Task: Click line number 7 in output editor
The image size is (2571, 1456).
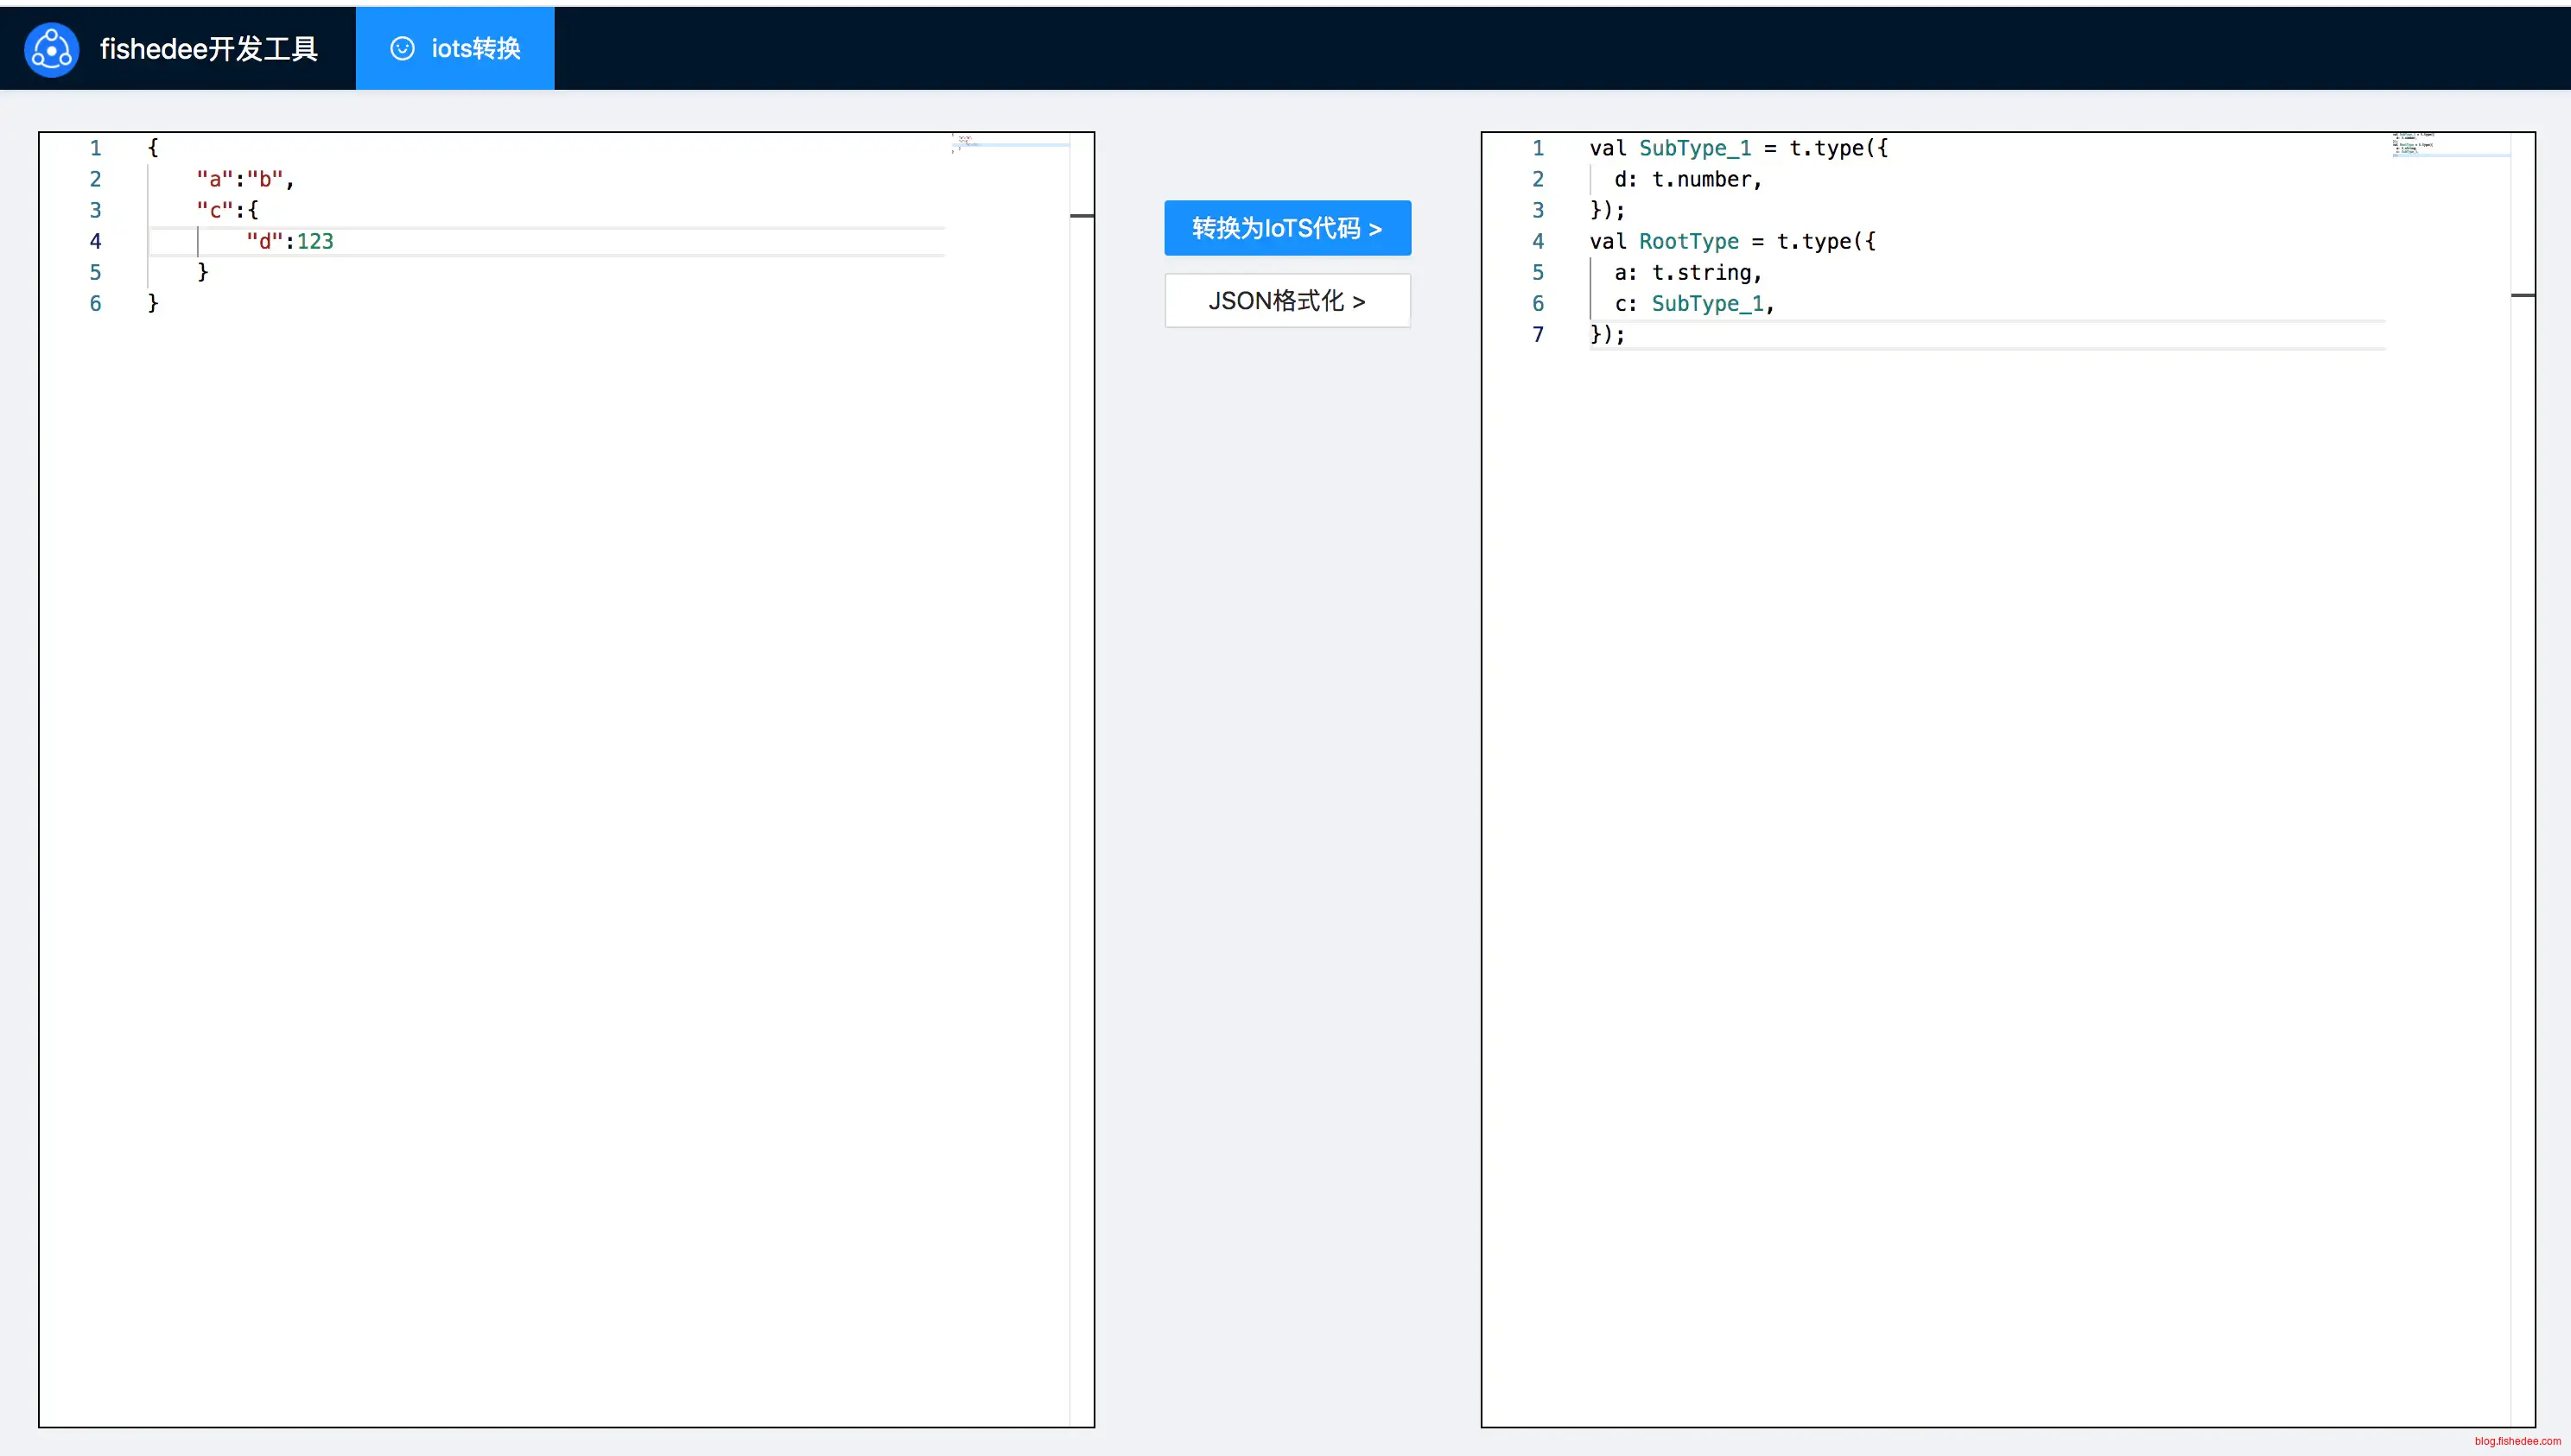Action: pos(1538,334)
